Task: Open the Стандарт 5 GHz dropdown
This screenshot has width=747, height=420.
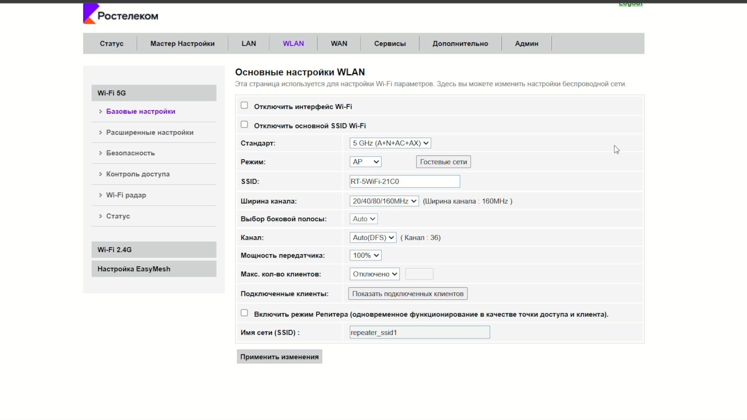Action: tap(390, 143)
